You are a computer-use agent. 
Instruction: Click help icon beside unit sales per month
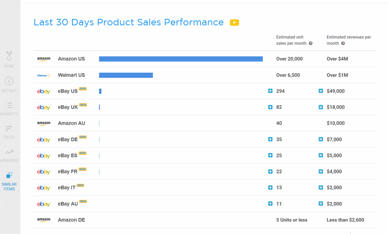click(311, 43)
